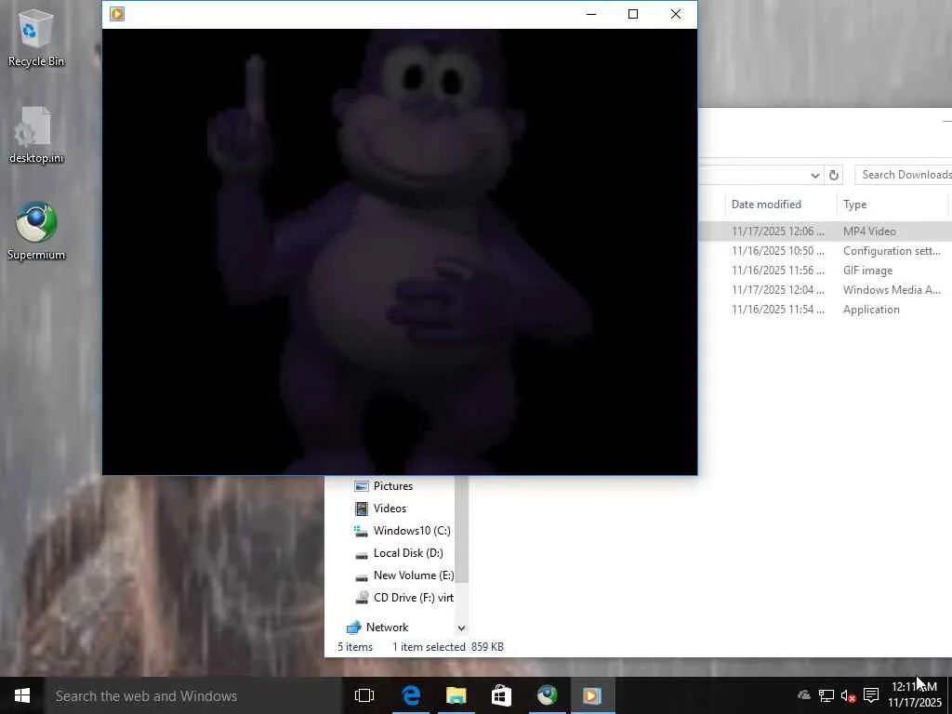Click the playing video frame

[400, 252]
